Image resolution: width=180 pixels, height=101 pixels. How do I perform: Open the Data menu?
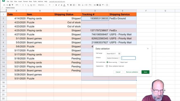click(30, 1)
